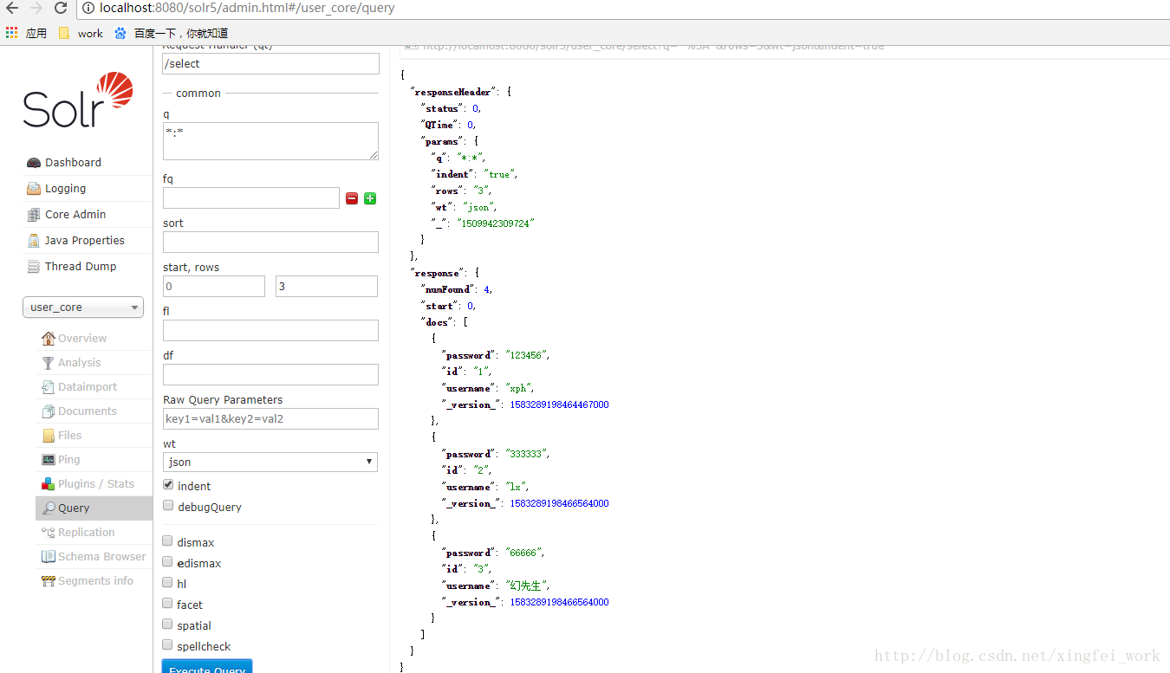This screenshot has width=1170, height=673.
Task: Click the Core Admin icon
Action: tap(34, 215)
